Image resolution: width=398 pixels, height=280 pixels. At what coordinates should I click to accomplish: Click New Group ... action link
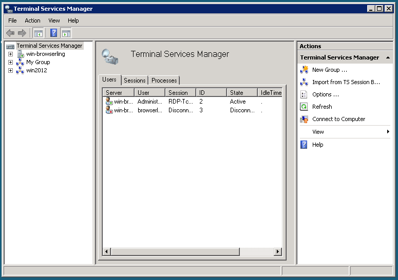coord(330,70)
